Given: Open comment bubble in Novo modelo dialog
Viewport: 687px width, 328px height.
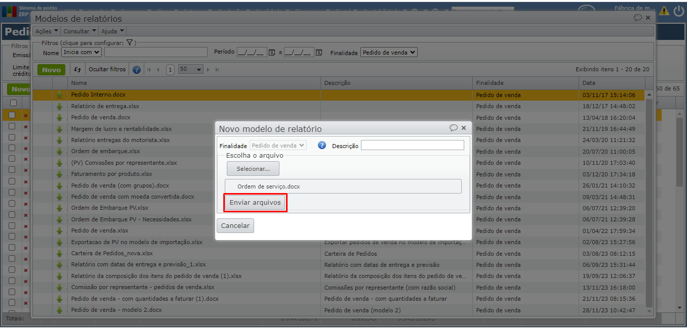Looking at the screenshot, I should point(454,128).
